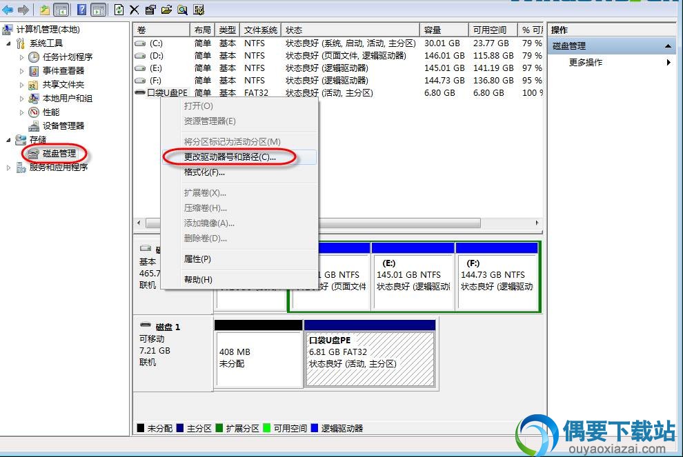Select the 口袋U盘PE volume row

(x=339, y=92)
